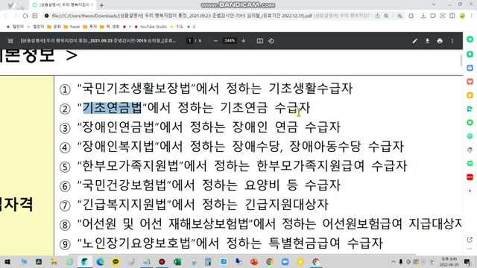Click text 긴급복지지원법 in line ⑦
The image size is (477, 268).
(x=124, y=205)
